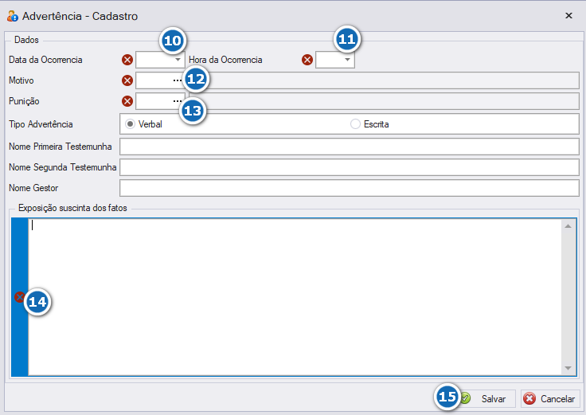
Task: Click the error icon beside Data da Ocorrencia
Action: 127,60
